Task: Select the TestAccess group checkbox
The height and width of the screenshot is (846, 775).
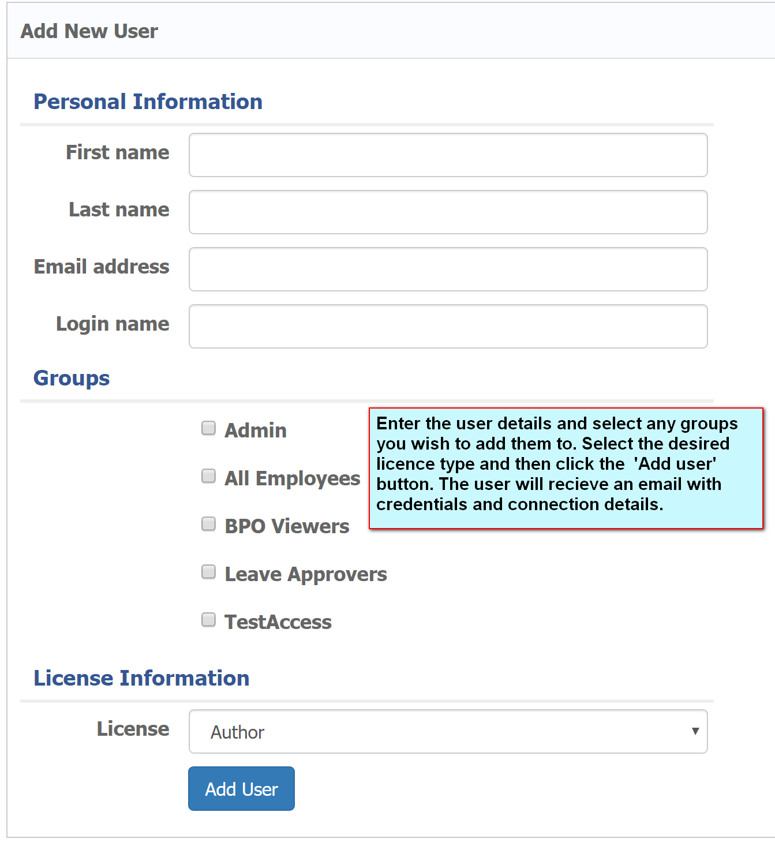Action: tap(208, 620)
